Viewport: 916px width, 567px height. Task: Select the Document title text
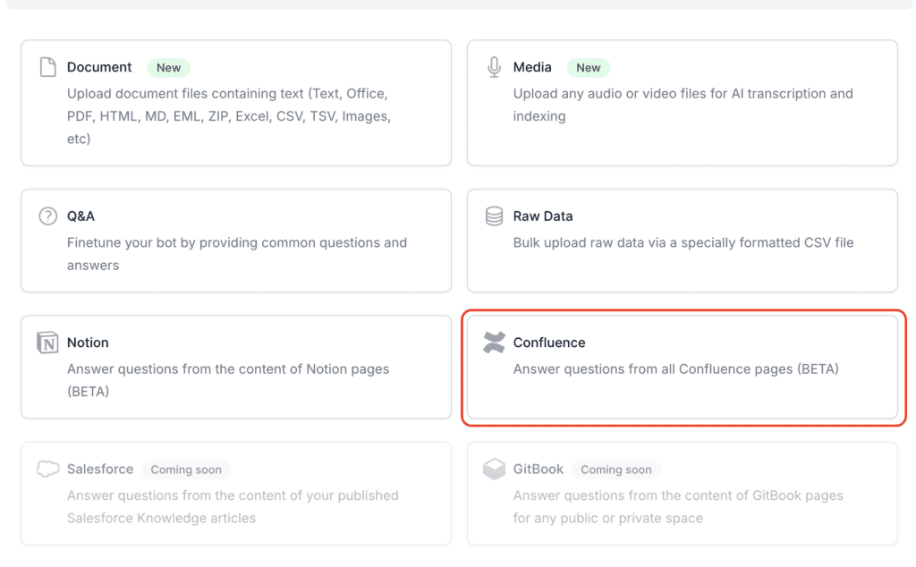tap(99, 67)
